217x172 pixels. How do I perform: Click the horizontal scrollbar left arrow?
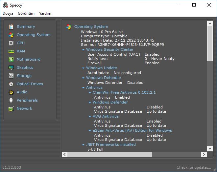click(x=64, y=155)
